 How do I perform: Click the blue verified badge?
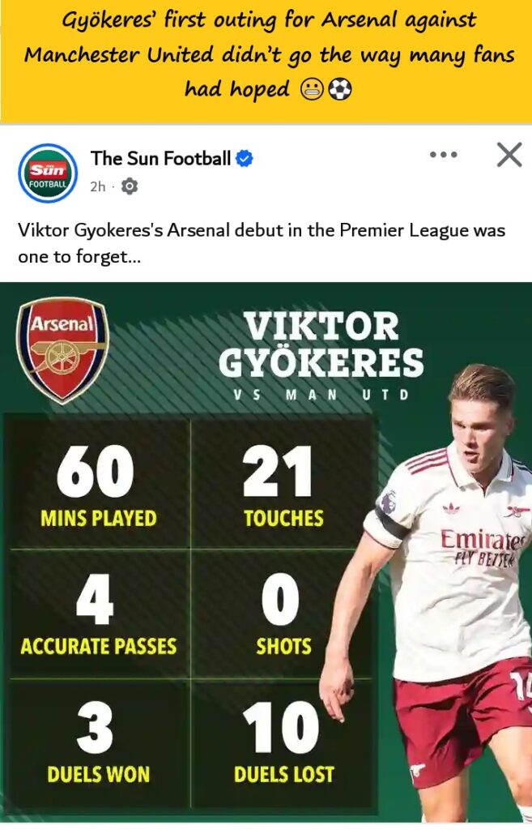[245, 159]
